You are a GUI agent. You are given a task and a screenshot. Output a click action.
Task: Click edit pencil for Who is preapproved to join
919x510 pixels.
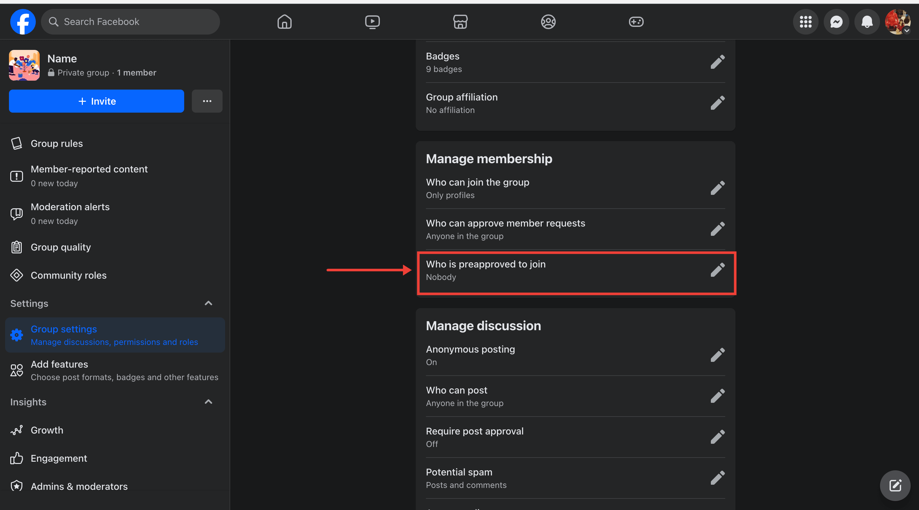[x=717, y=269]
